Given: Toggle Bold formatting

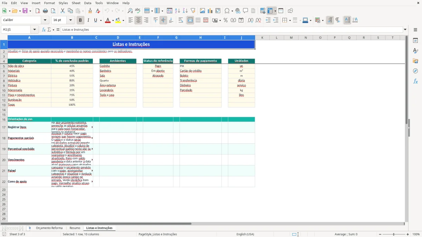Looking at the screenshot, I should point(80,20).
